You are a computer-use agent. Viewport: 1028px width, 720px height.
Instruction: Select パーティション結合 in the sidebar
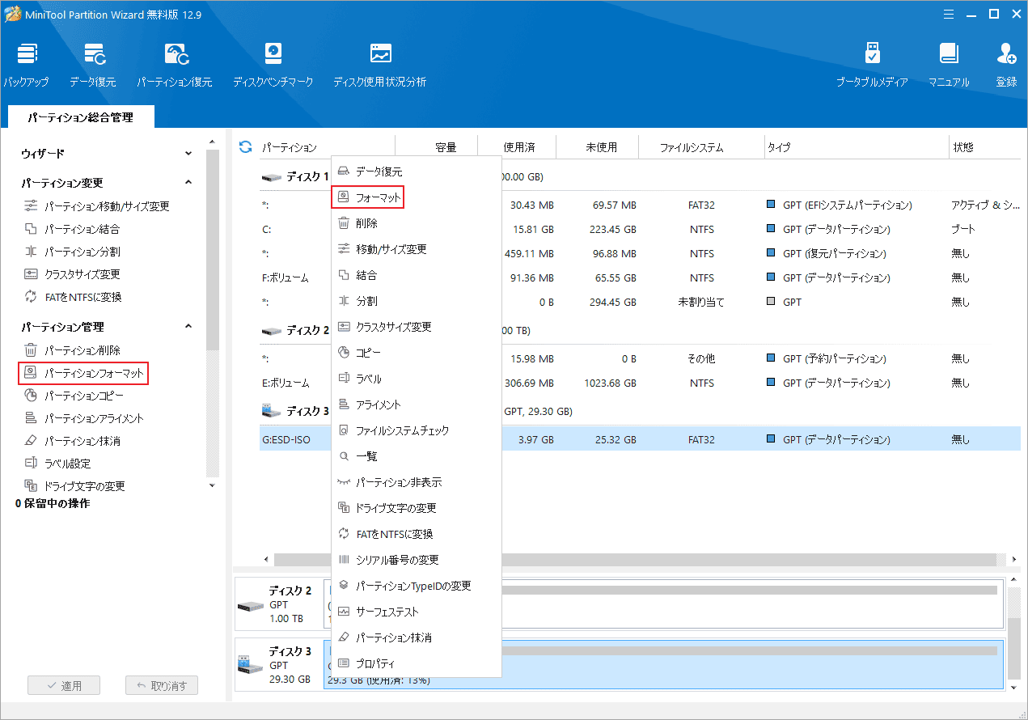point(71,229)
